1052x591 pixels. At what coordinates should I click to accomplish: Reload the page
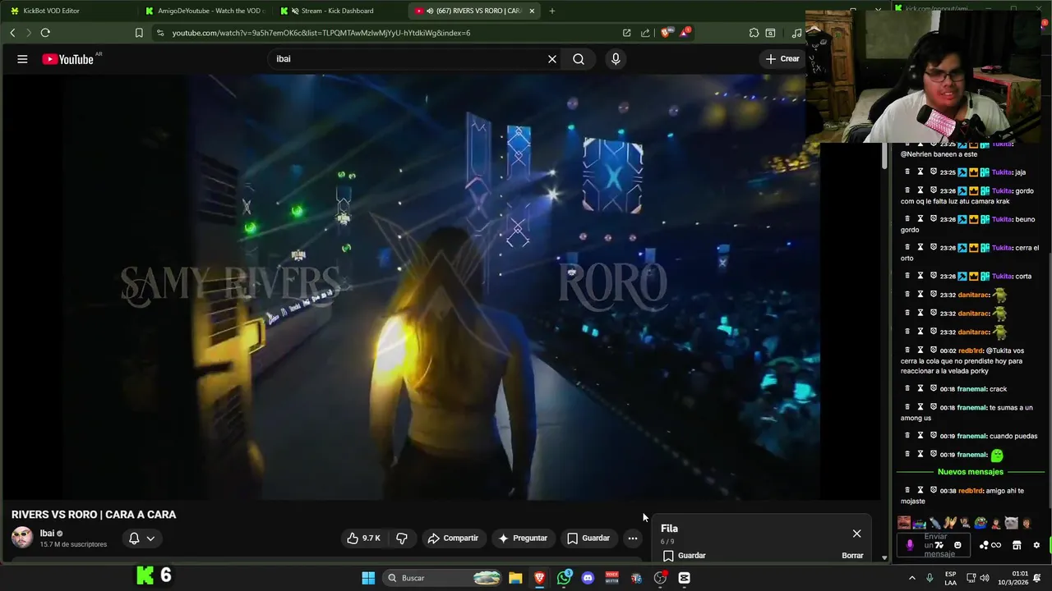(x=45, y=33)
